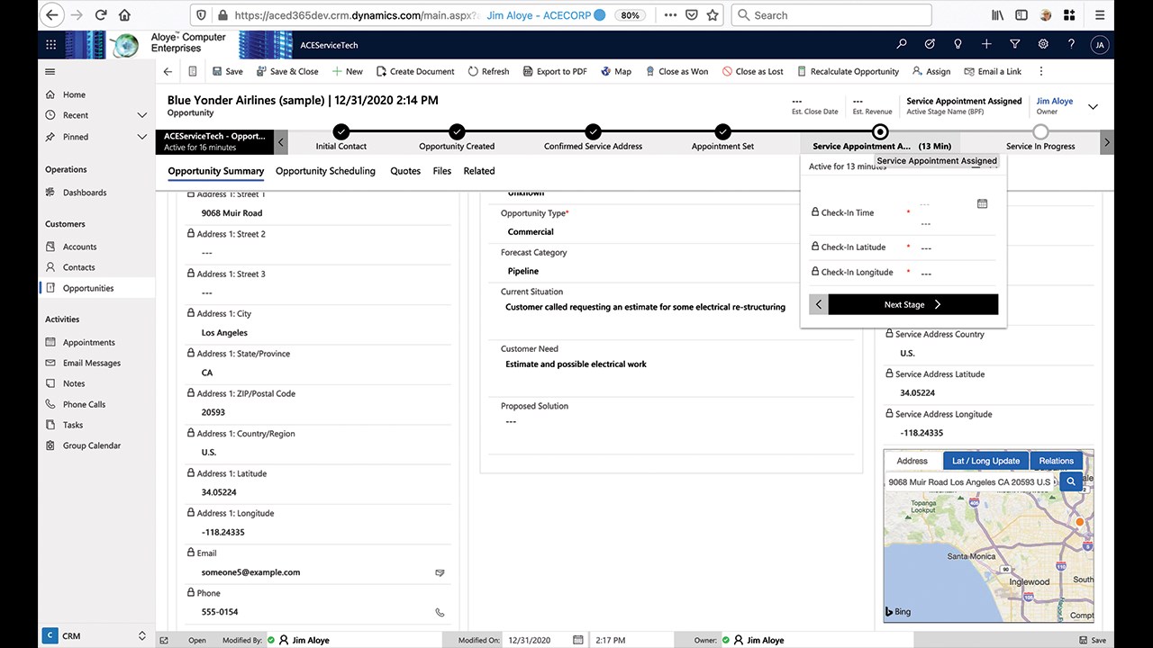
Task: Click Export to PDF
Action: [554, 71]
